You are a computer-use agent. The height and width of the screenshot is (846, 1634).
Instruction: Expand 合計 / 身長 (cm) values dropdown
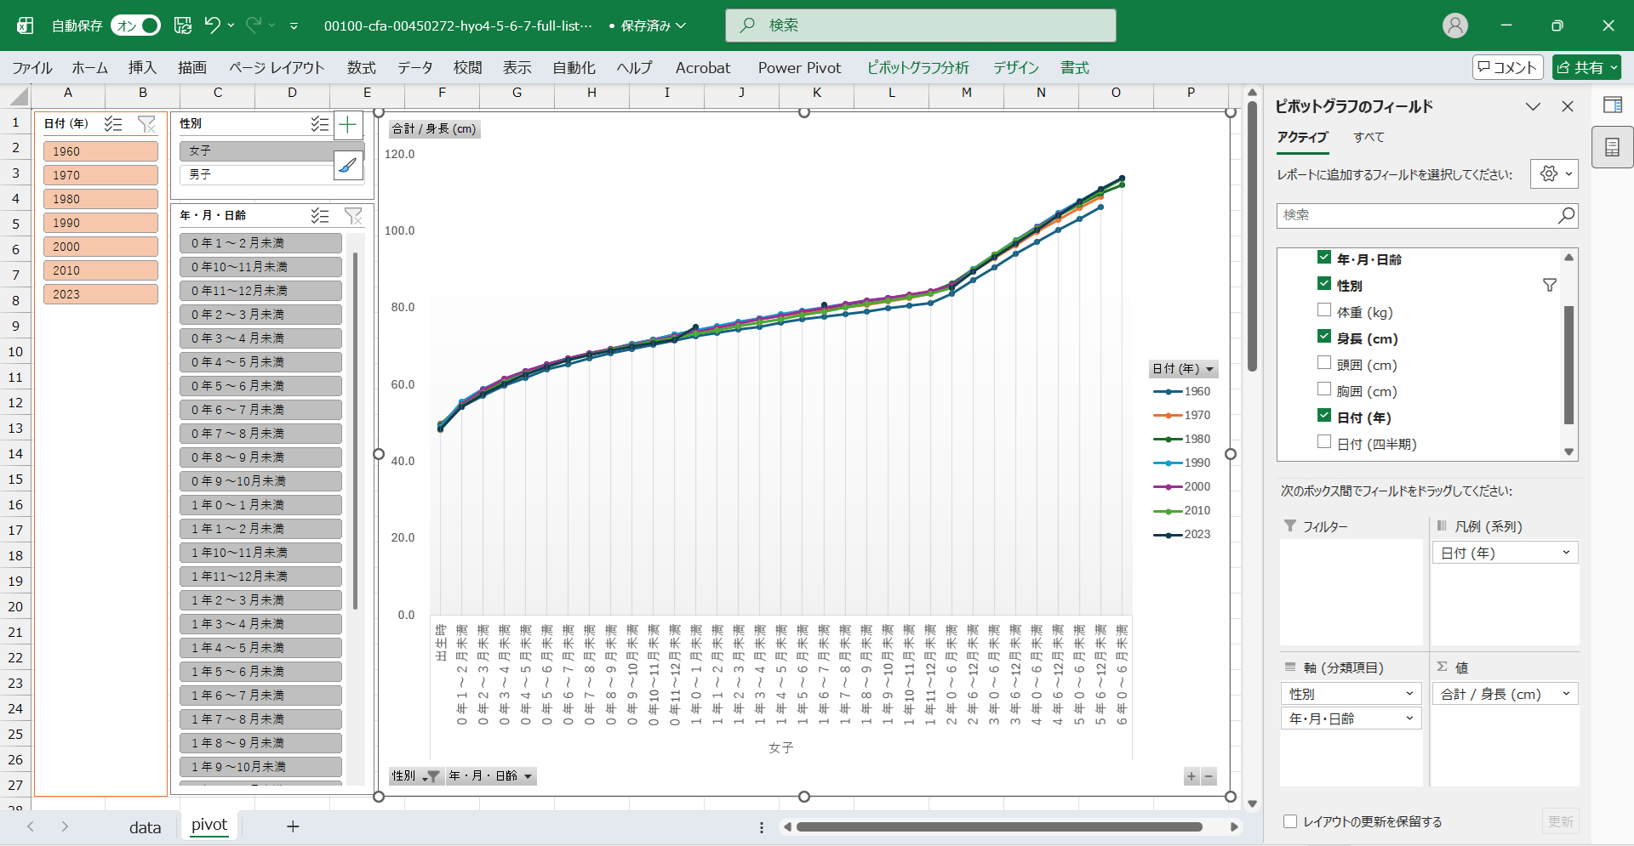pos(1565,694)
